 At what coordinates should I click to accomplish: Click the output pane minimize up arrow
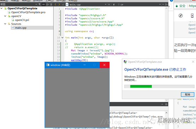pos(162,104)
